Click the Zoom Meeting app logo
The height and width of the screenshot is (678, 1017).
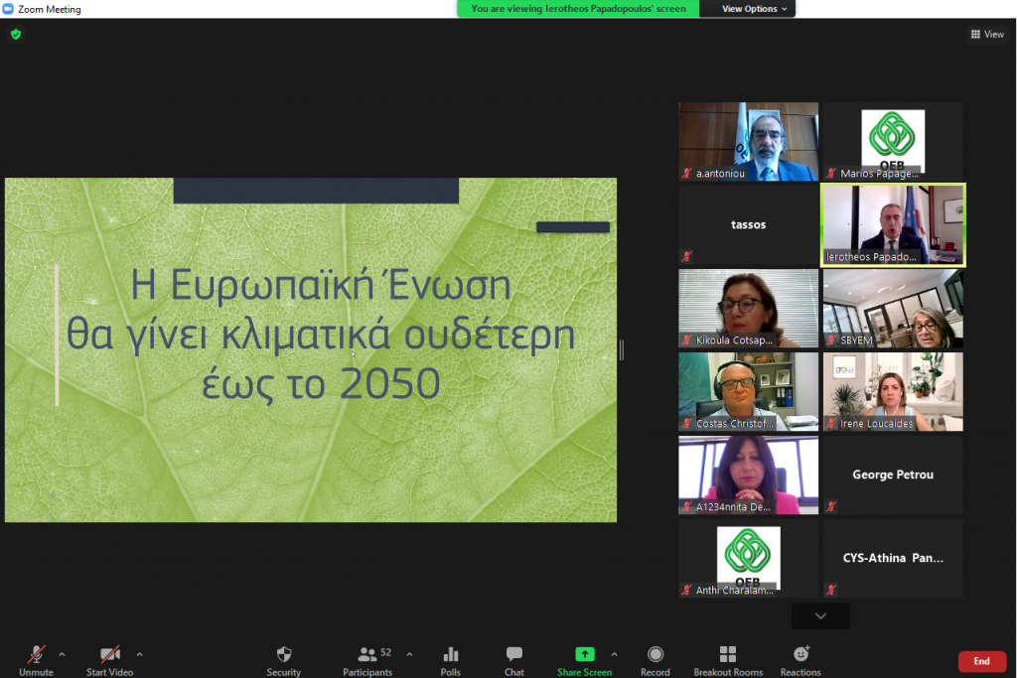[8, 8]
